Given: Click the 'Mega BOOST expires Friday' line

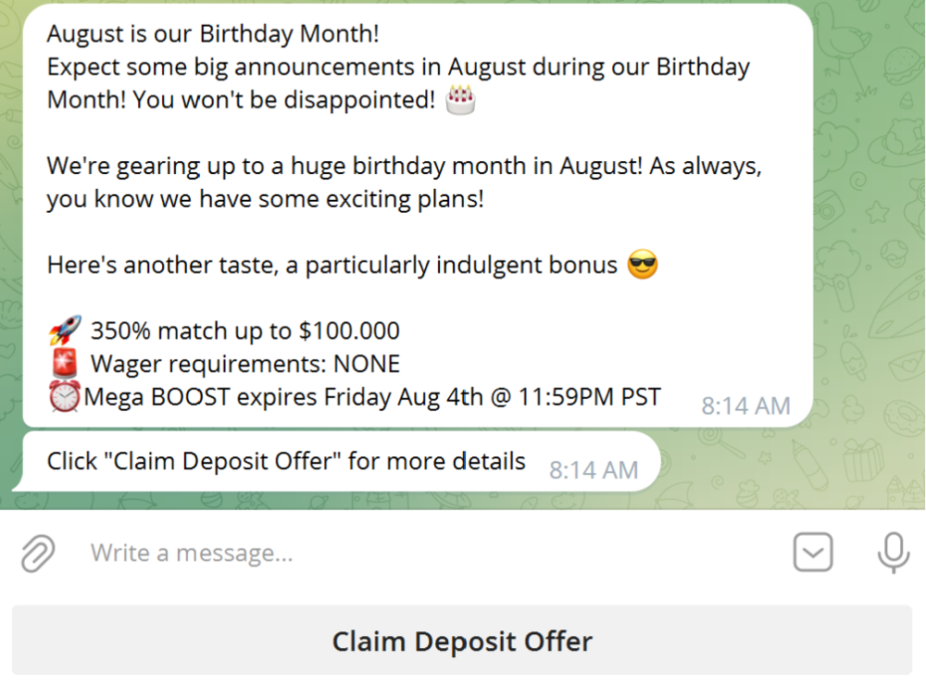Looking at the screenshot, I should click(372, 397).
